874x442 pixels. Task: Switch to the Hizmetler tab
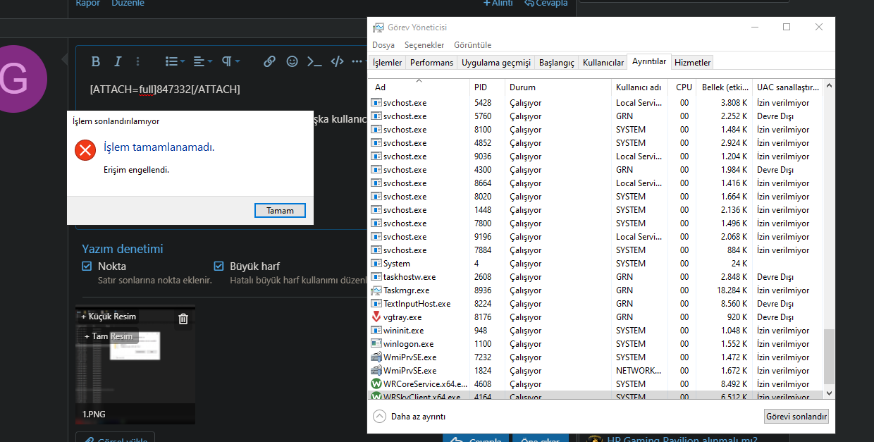(692, 63)
